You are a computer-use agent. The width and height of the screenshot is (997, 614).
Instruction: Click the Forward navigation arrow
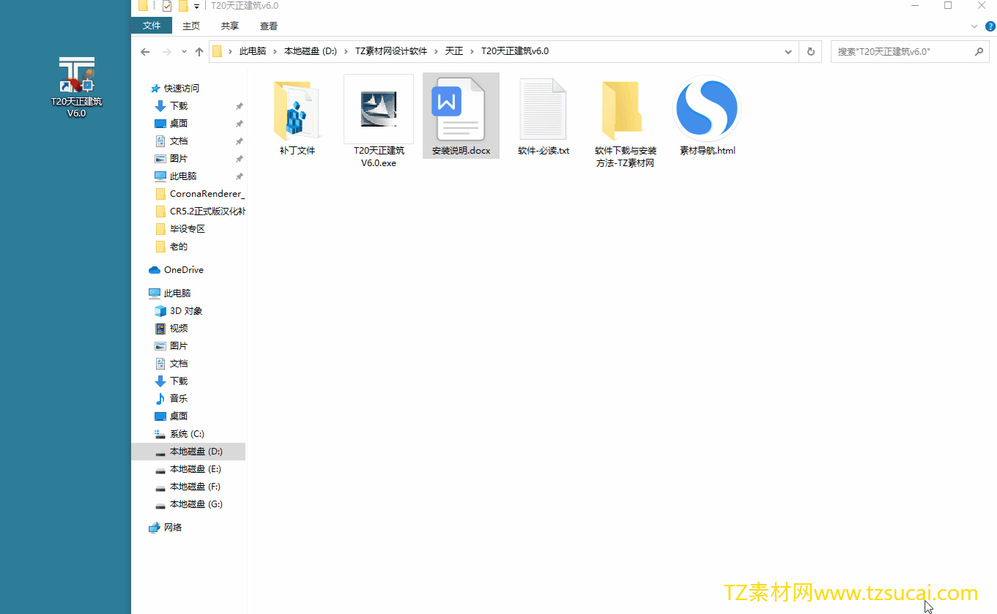(166, 52)
